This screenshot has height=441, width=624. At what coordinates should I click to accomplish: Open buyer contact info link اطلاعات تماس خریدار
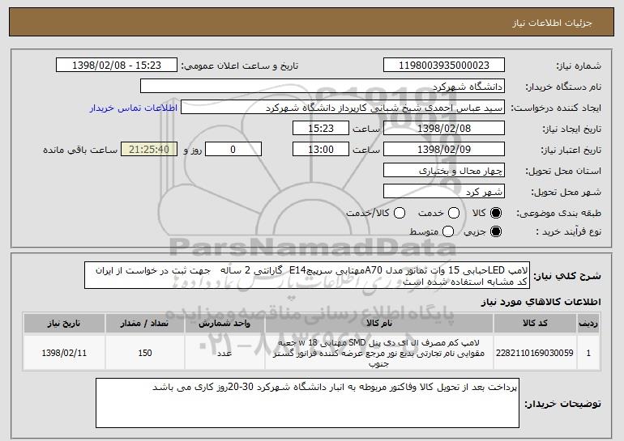tap(134, 108)
